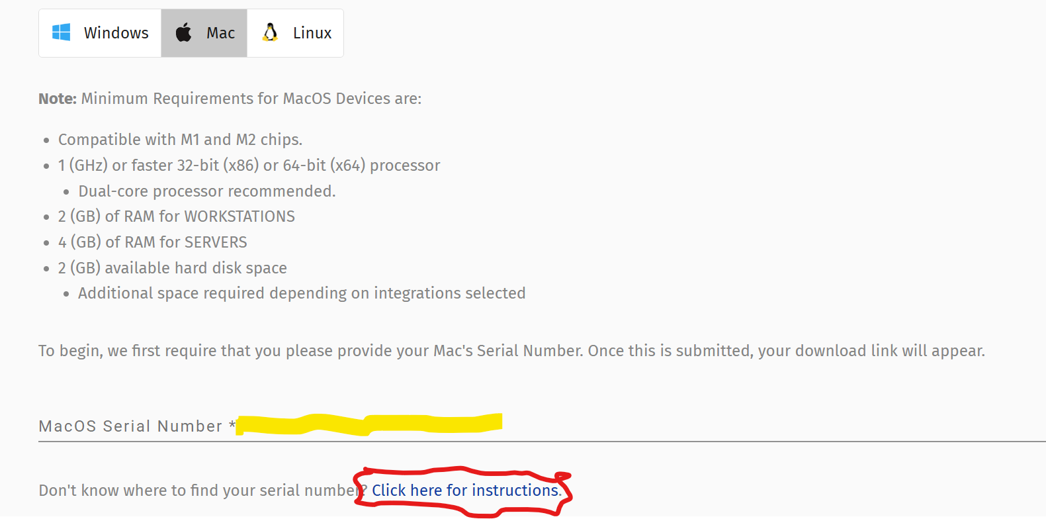The width and height of the screenshot is (1046, 519).
Task: Click the "RAM for SERVERS" bullet
Action: coord(153,242)
